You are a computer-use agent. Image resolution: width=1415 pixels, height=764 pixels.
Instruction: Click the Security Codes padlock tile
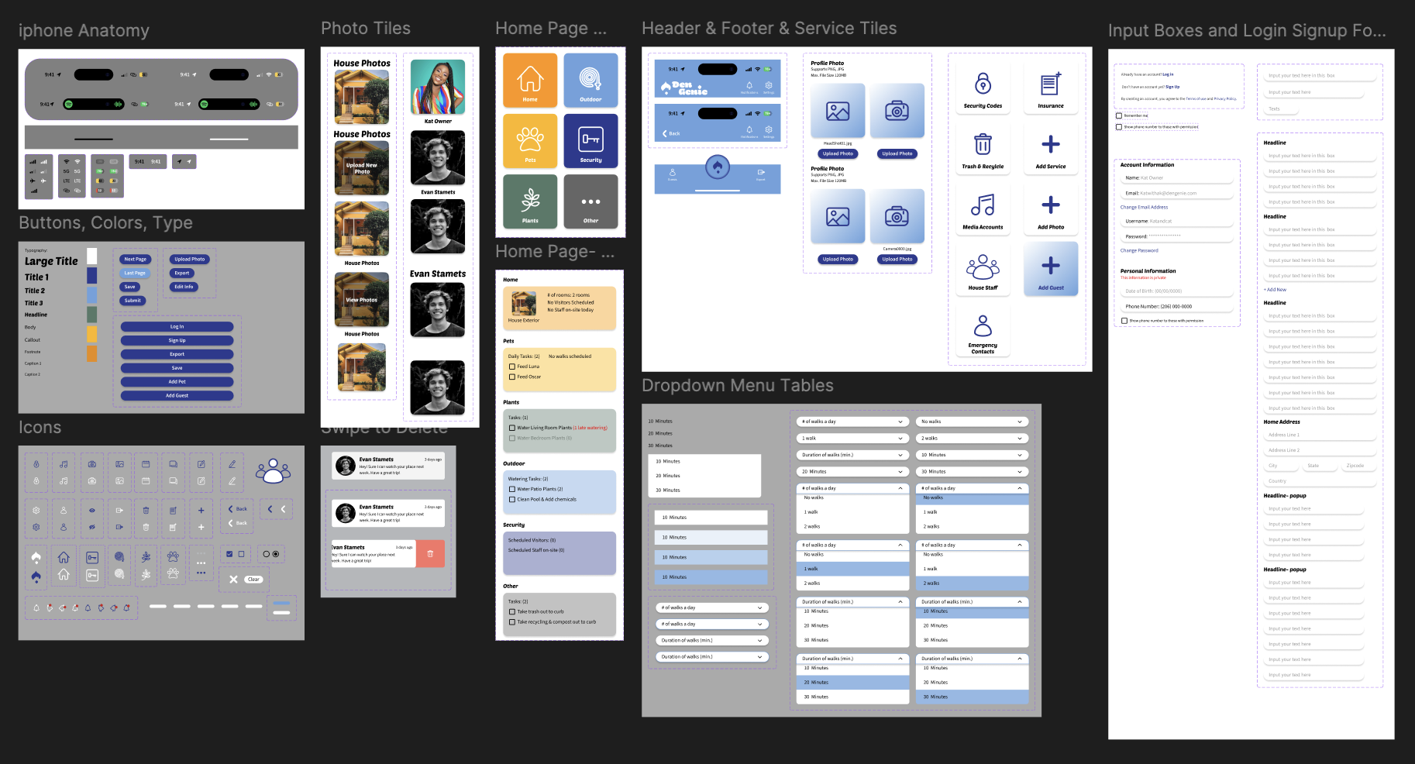click(983, 88)
